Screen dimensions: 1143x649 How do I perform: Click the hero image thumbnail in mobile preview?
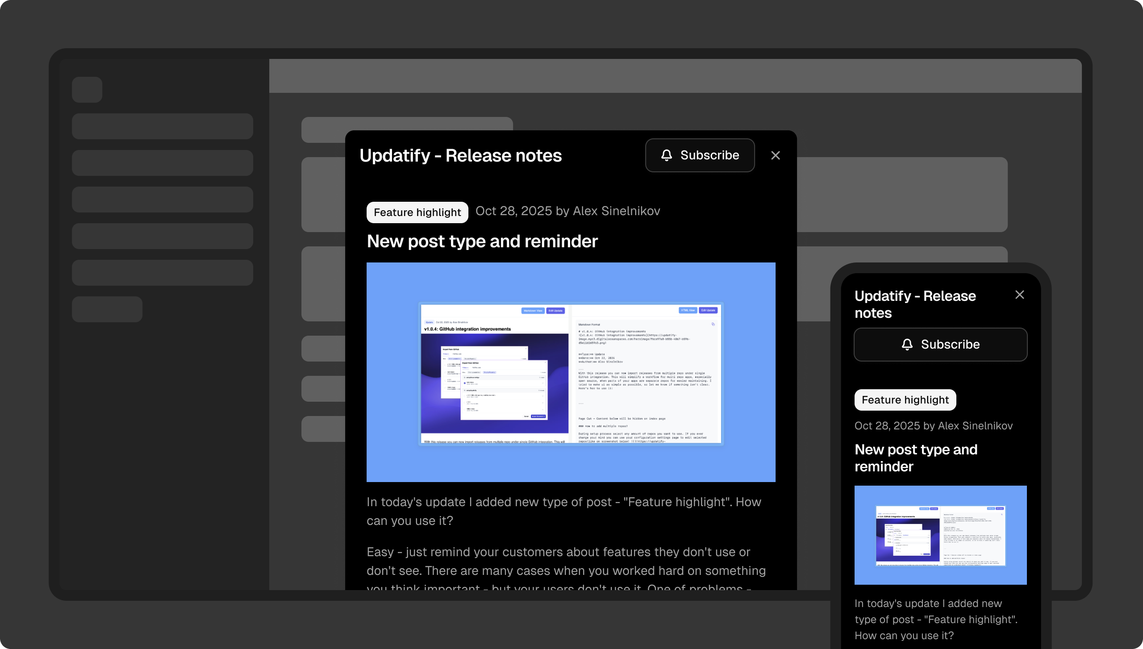pyautogui.click(x=940, y=535)
